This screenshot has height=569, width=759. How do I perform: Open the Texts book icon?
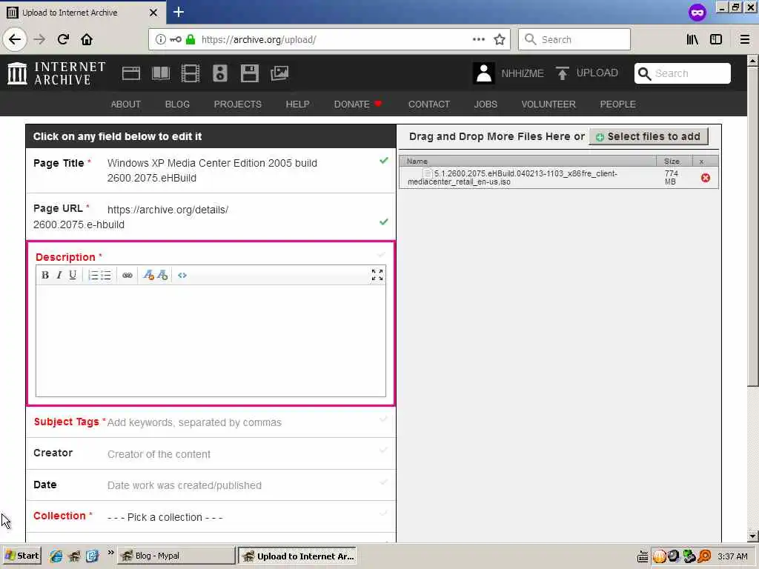[x=160, y=73]
